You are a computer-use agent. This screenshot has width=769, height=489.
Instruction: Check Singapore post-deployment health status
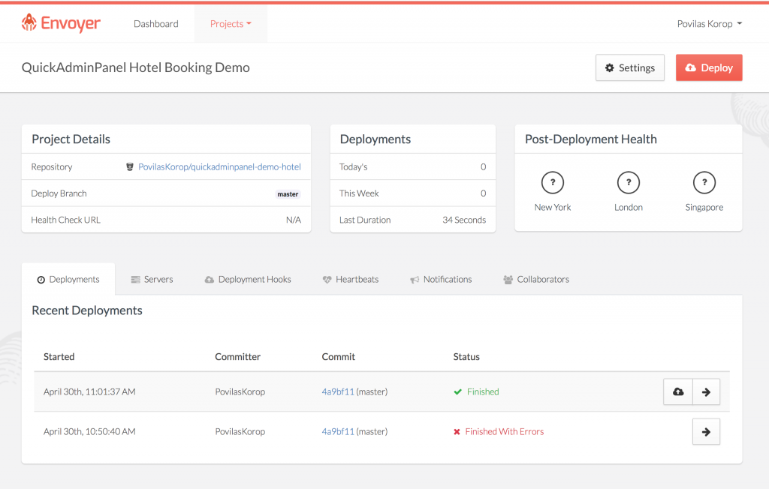tap(704, 182)
